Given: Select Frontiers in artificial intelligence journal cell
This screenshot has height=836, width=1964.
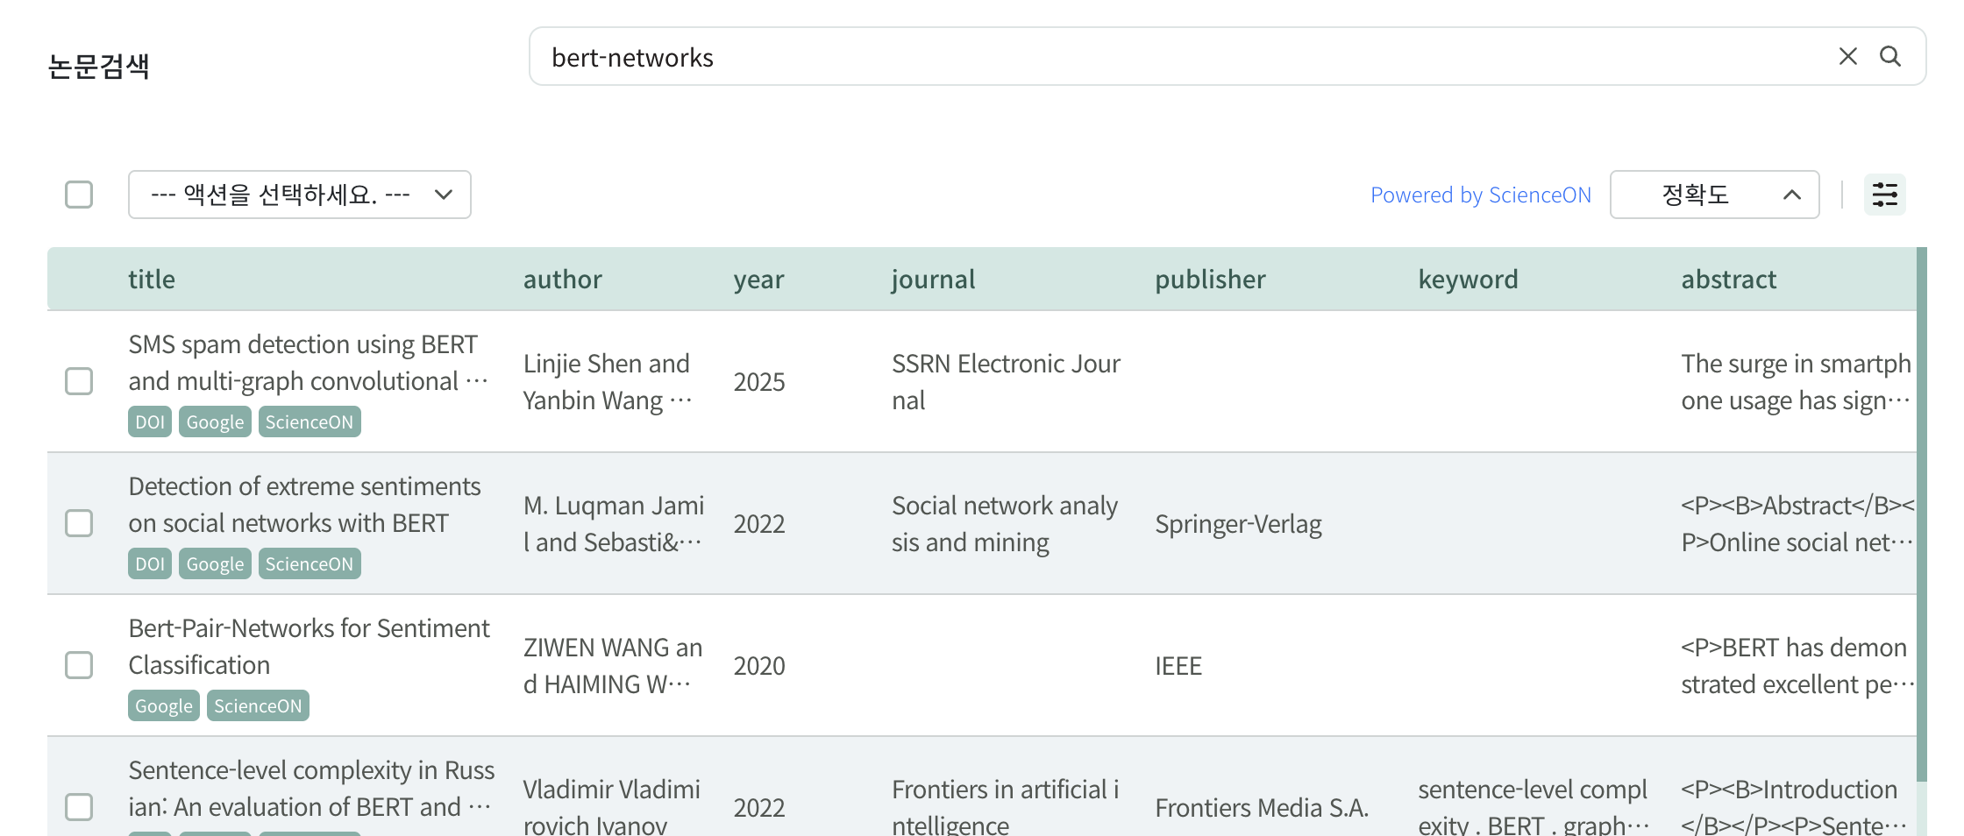Looking at the screenshot, I should (x=1006, y=808).
